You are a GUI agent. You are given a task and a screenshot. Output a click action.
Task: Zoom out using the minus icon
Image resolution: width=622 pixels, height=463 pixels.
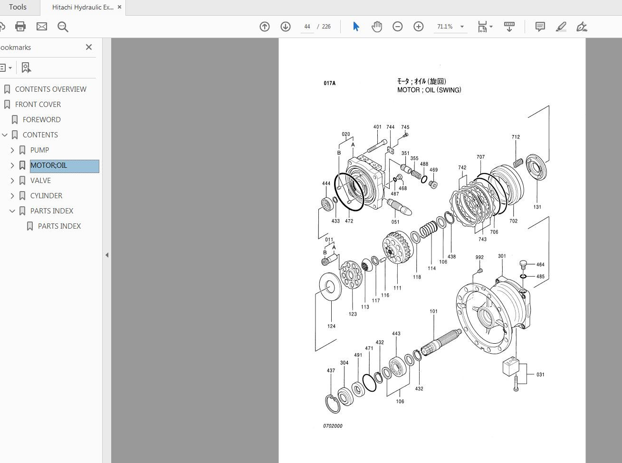pos(398,26)
